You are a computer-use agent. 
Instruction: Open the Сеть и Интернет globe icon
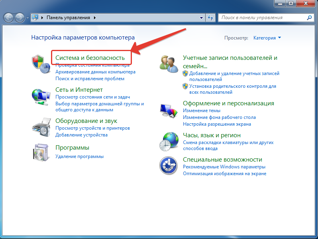41,97
